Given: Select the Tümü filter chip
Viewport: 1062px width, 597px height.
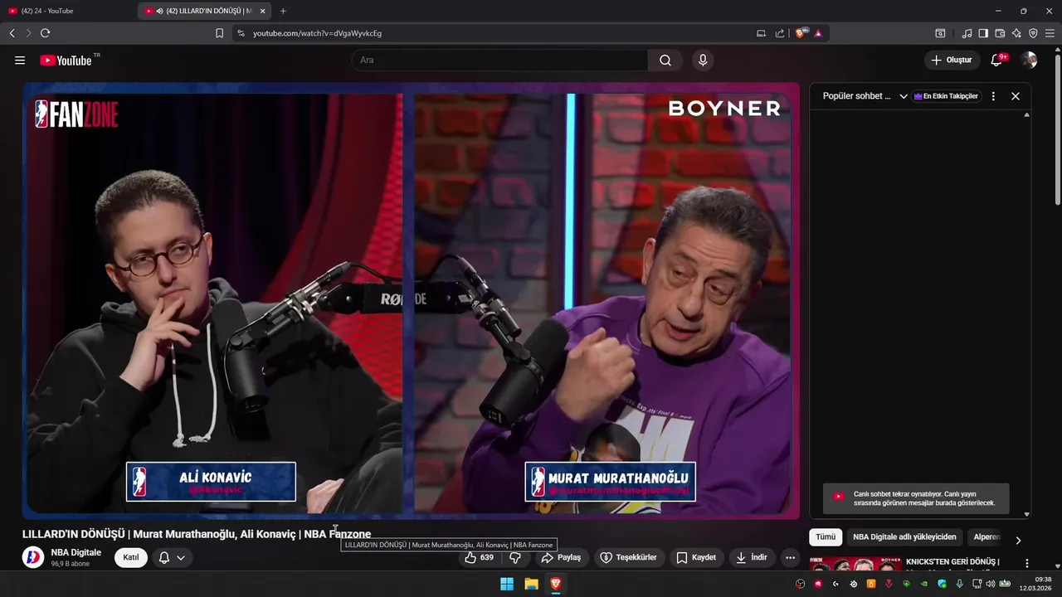Looking at the screenshot, I should coord(826,537).
